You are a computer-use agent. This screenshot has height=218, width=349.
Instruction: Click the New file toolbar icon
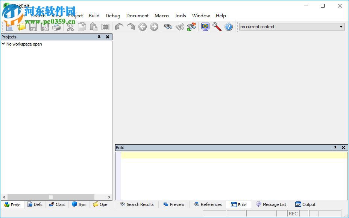click(x=10, y=27)
